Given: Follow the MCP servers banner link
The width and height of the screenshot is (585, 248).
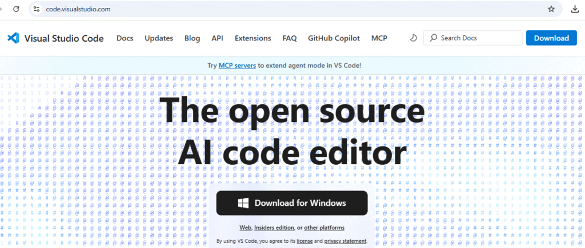Looking at the screenshot, I should (237, 66).
